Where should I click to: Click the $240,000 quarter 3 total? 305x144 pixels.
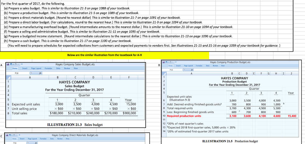[93, 113]
